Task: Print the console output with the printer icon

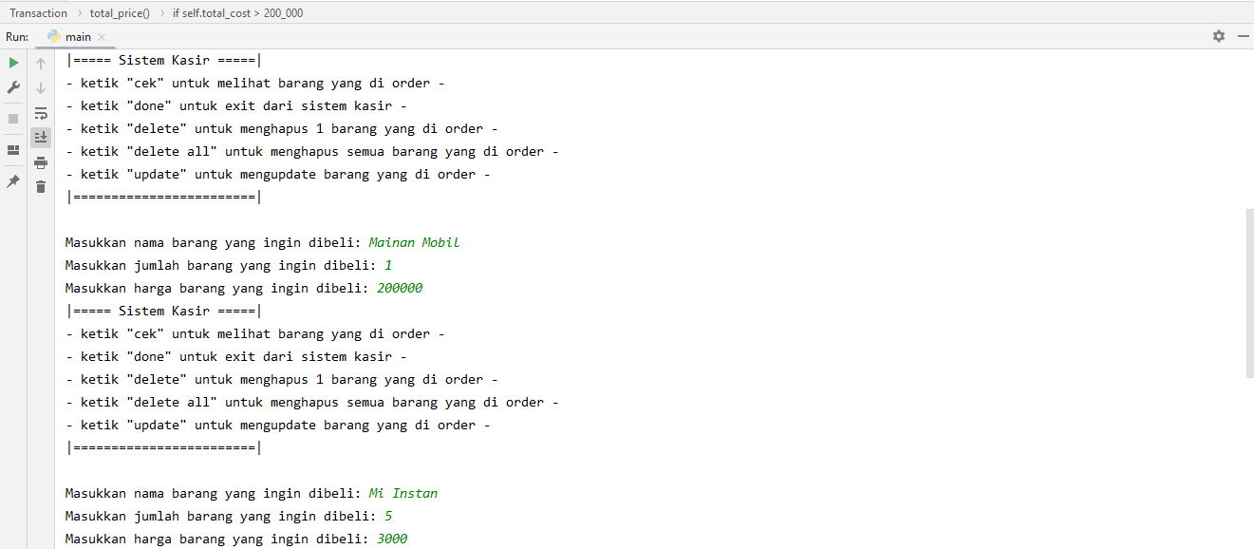Action: click(41, 162)
